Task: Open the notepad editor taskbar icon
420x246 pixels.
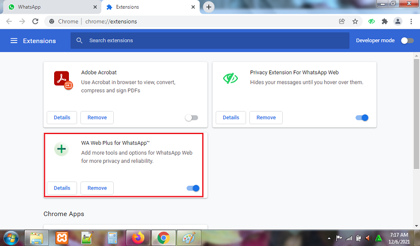Action: pyautogui.click(x=87, y=238)
